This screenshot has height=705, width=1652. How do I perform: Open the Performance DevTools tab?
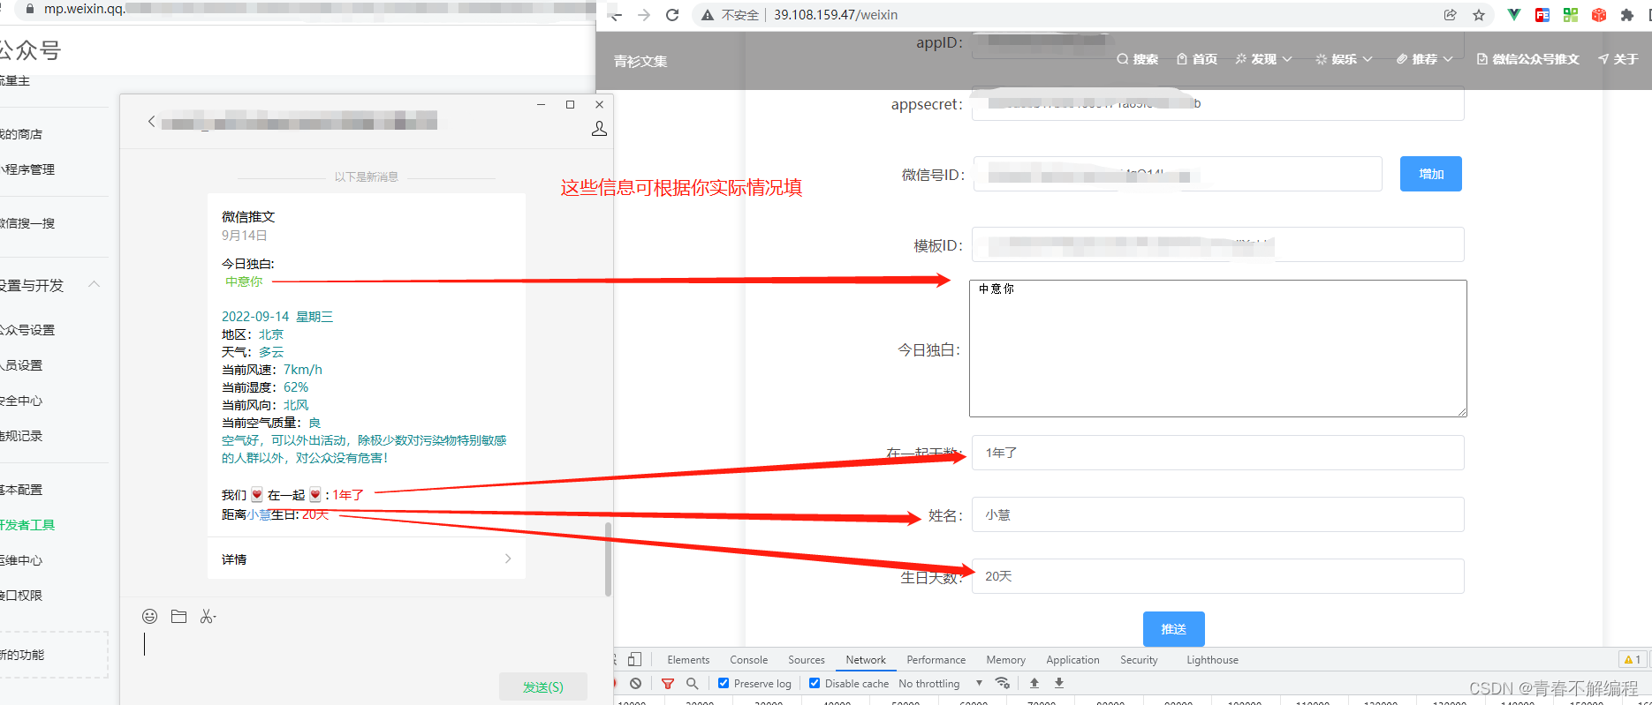click(936, 659)
